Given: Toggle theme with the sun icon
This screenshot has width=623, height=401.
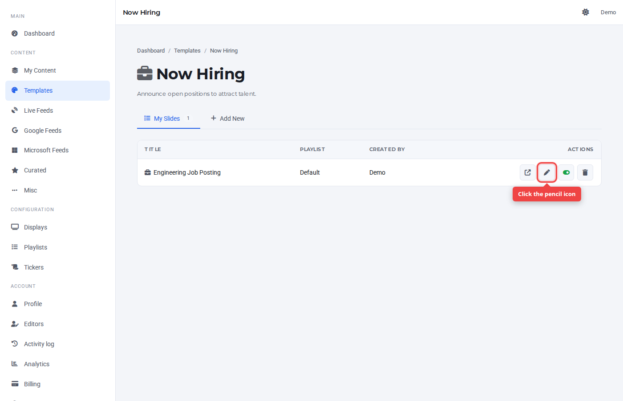Looking at the screenshot, I should (x=586, y=12).
